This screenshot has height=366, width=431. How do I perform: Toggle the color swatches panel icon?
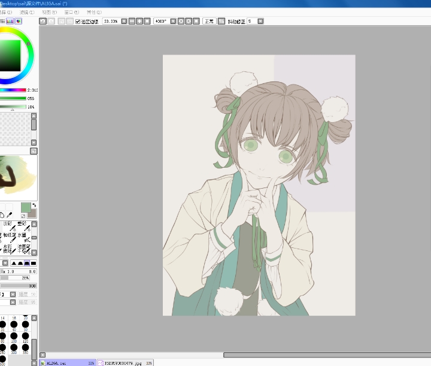click(19, 21)
